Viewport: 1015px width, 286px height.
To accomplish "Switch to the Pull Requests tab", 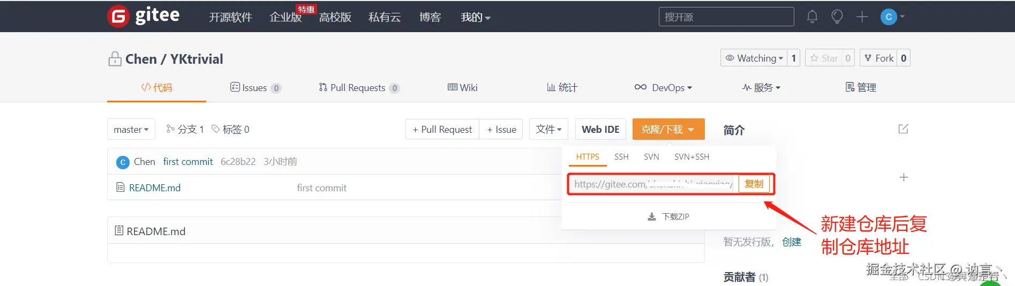I will tap(359, 87).
